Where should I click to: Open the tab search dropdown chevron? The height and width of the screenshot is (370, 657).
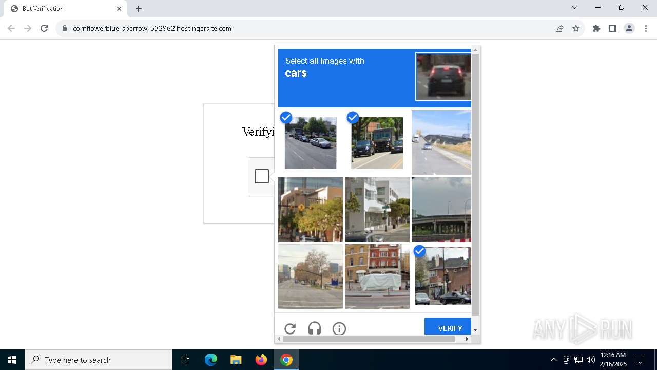coord(574,7)
